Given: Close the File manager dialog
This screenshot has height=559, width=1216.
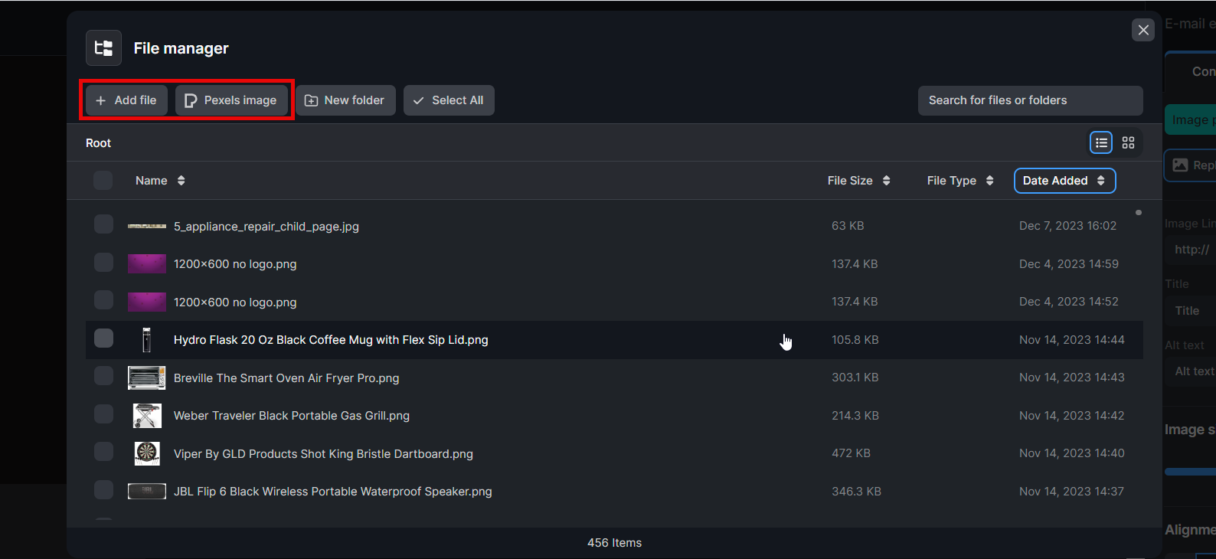Looking at the screenshot, I should (1143, 30).
